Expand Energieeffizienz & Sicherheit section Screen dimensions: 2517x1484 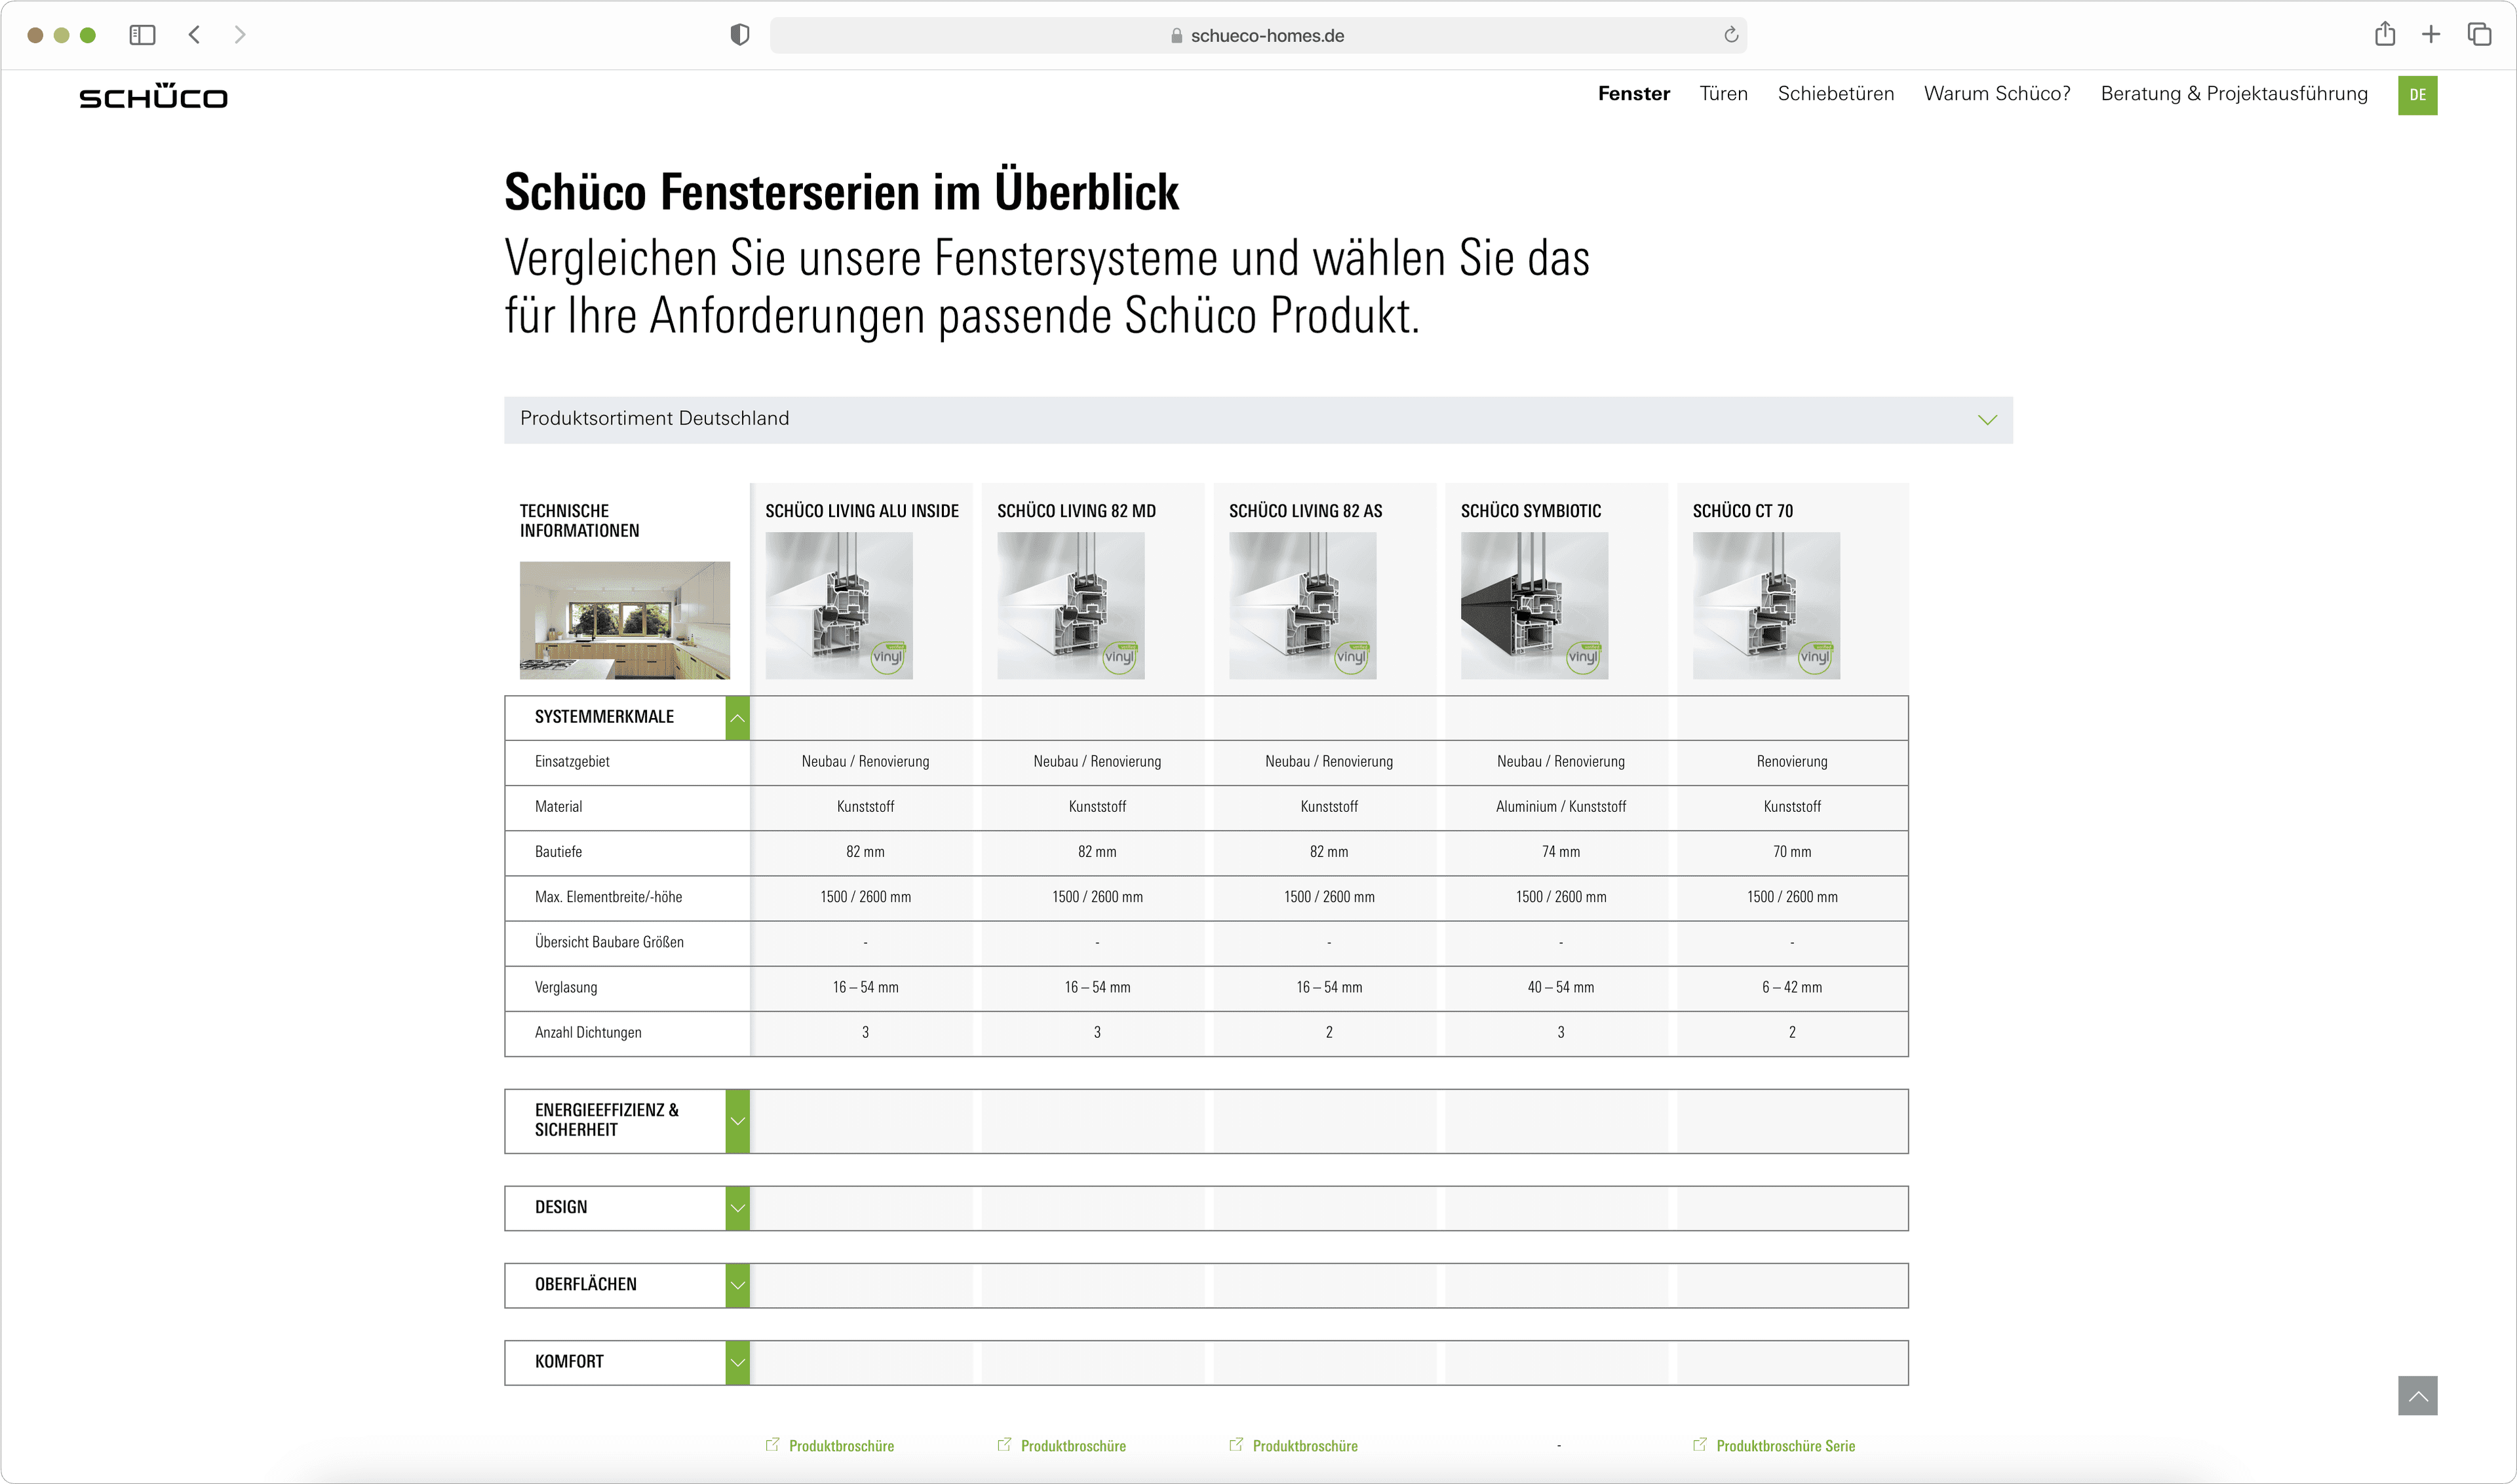click(x=737, y=1121)
